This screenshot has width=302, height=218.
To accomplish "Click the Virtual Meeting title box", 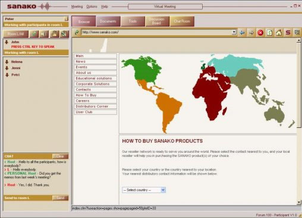I will tap(165, 7).
